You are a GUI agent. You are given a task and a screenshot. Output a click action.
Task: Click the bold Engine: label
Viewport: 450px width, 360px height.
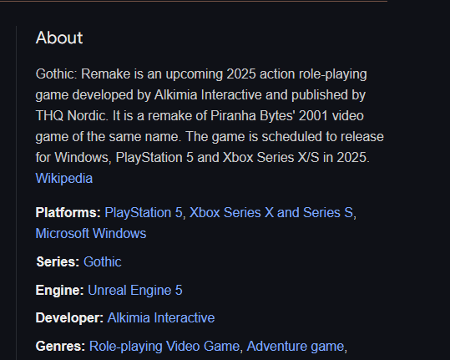click(60, 290)
